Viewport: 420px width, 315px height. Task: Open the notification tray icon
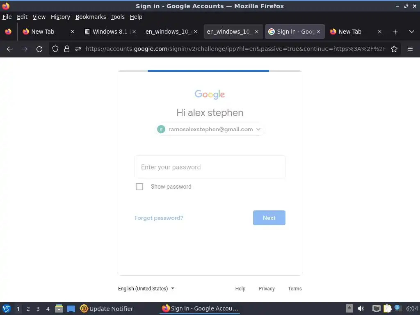tap(398, 308)
